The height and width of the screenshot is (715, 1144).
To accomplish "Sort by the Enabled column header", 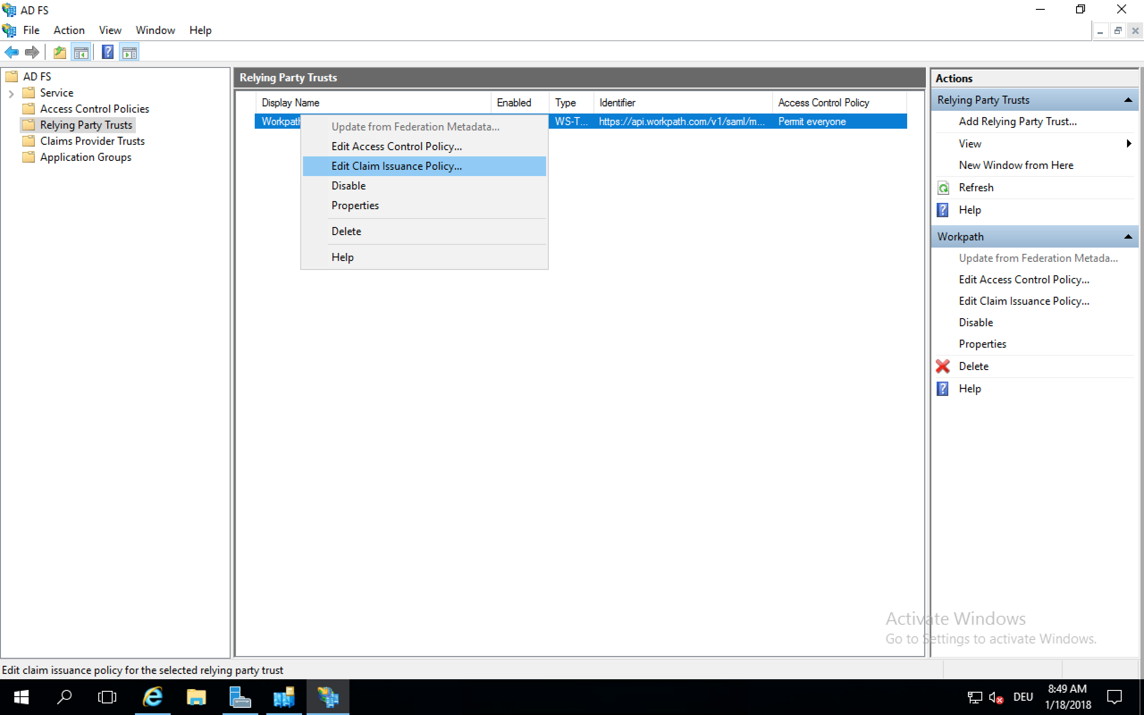I will pos(520,103).
